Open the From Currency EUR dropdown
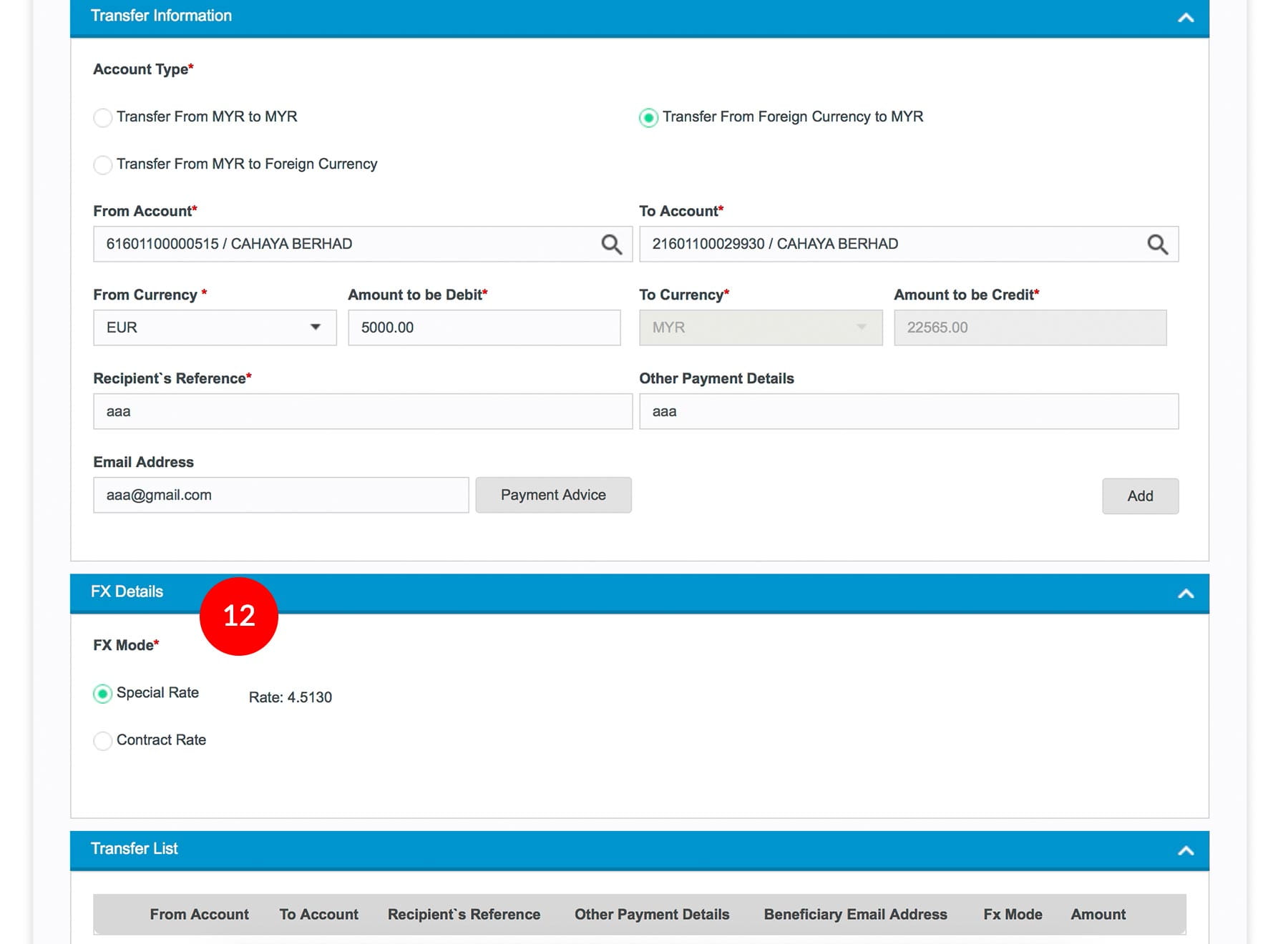 [x=215, y=328]
